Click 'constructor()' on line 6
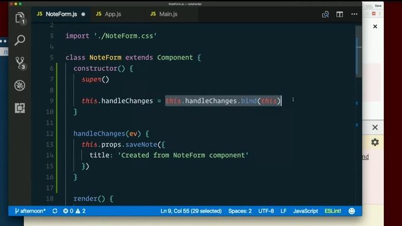402x226 pixels. (x=99, y=68)
